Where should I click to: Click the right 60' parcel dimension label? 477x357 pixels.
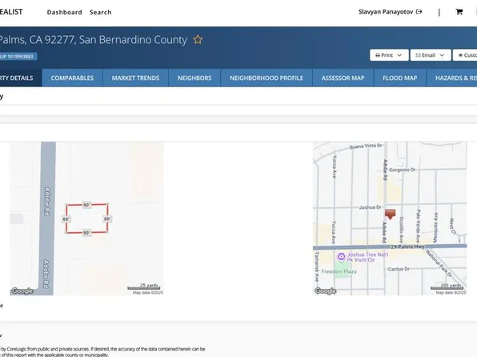(107, 219)
